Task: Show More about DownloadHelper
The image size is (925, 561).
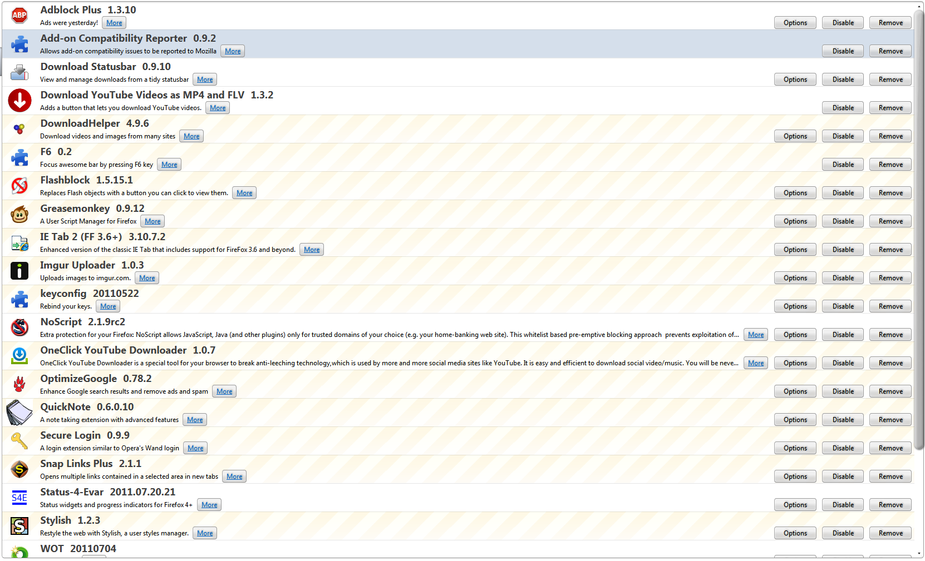Action: [191, 136]
